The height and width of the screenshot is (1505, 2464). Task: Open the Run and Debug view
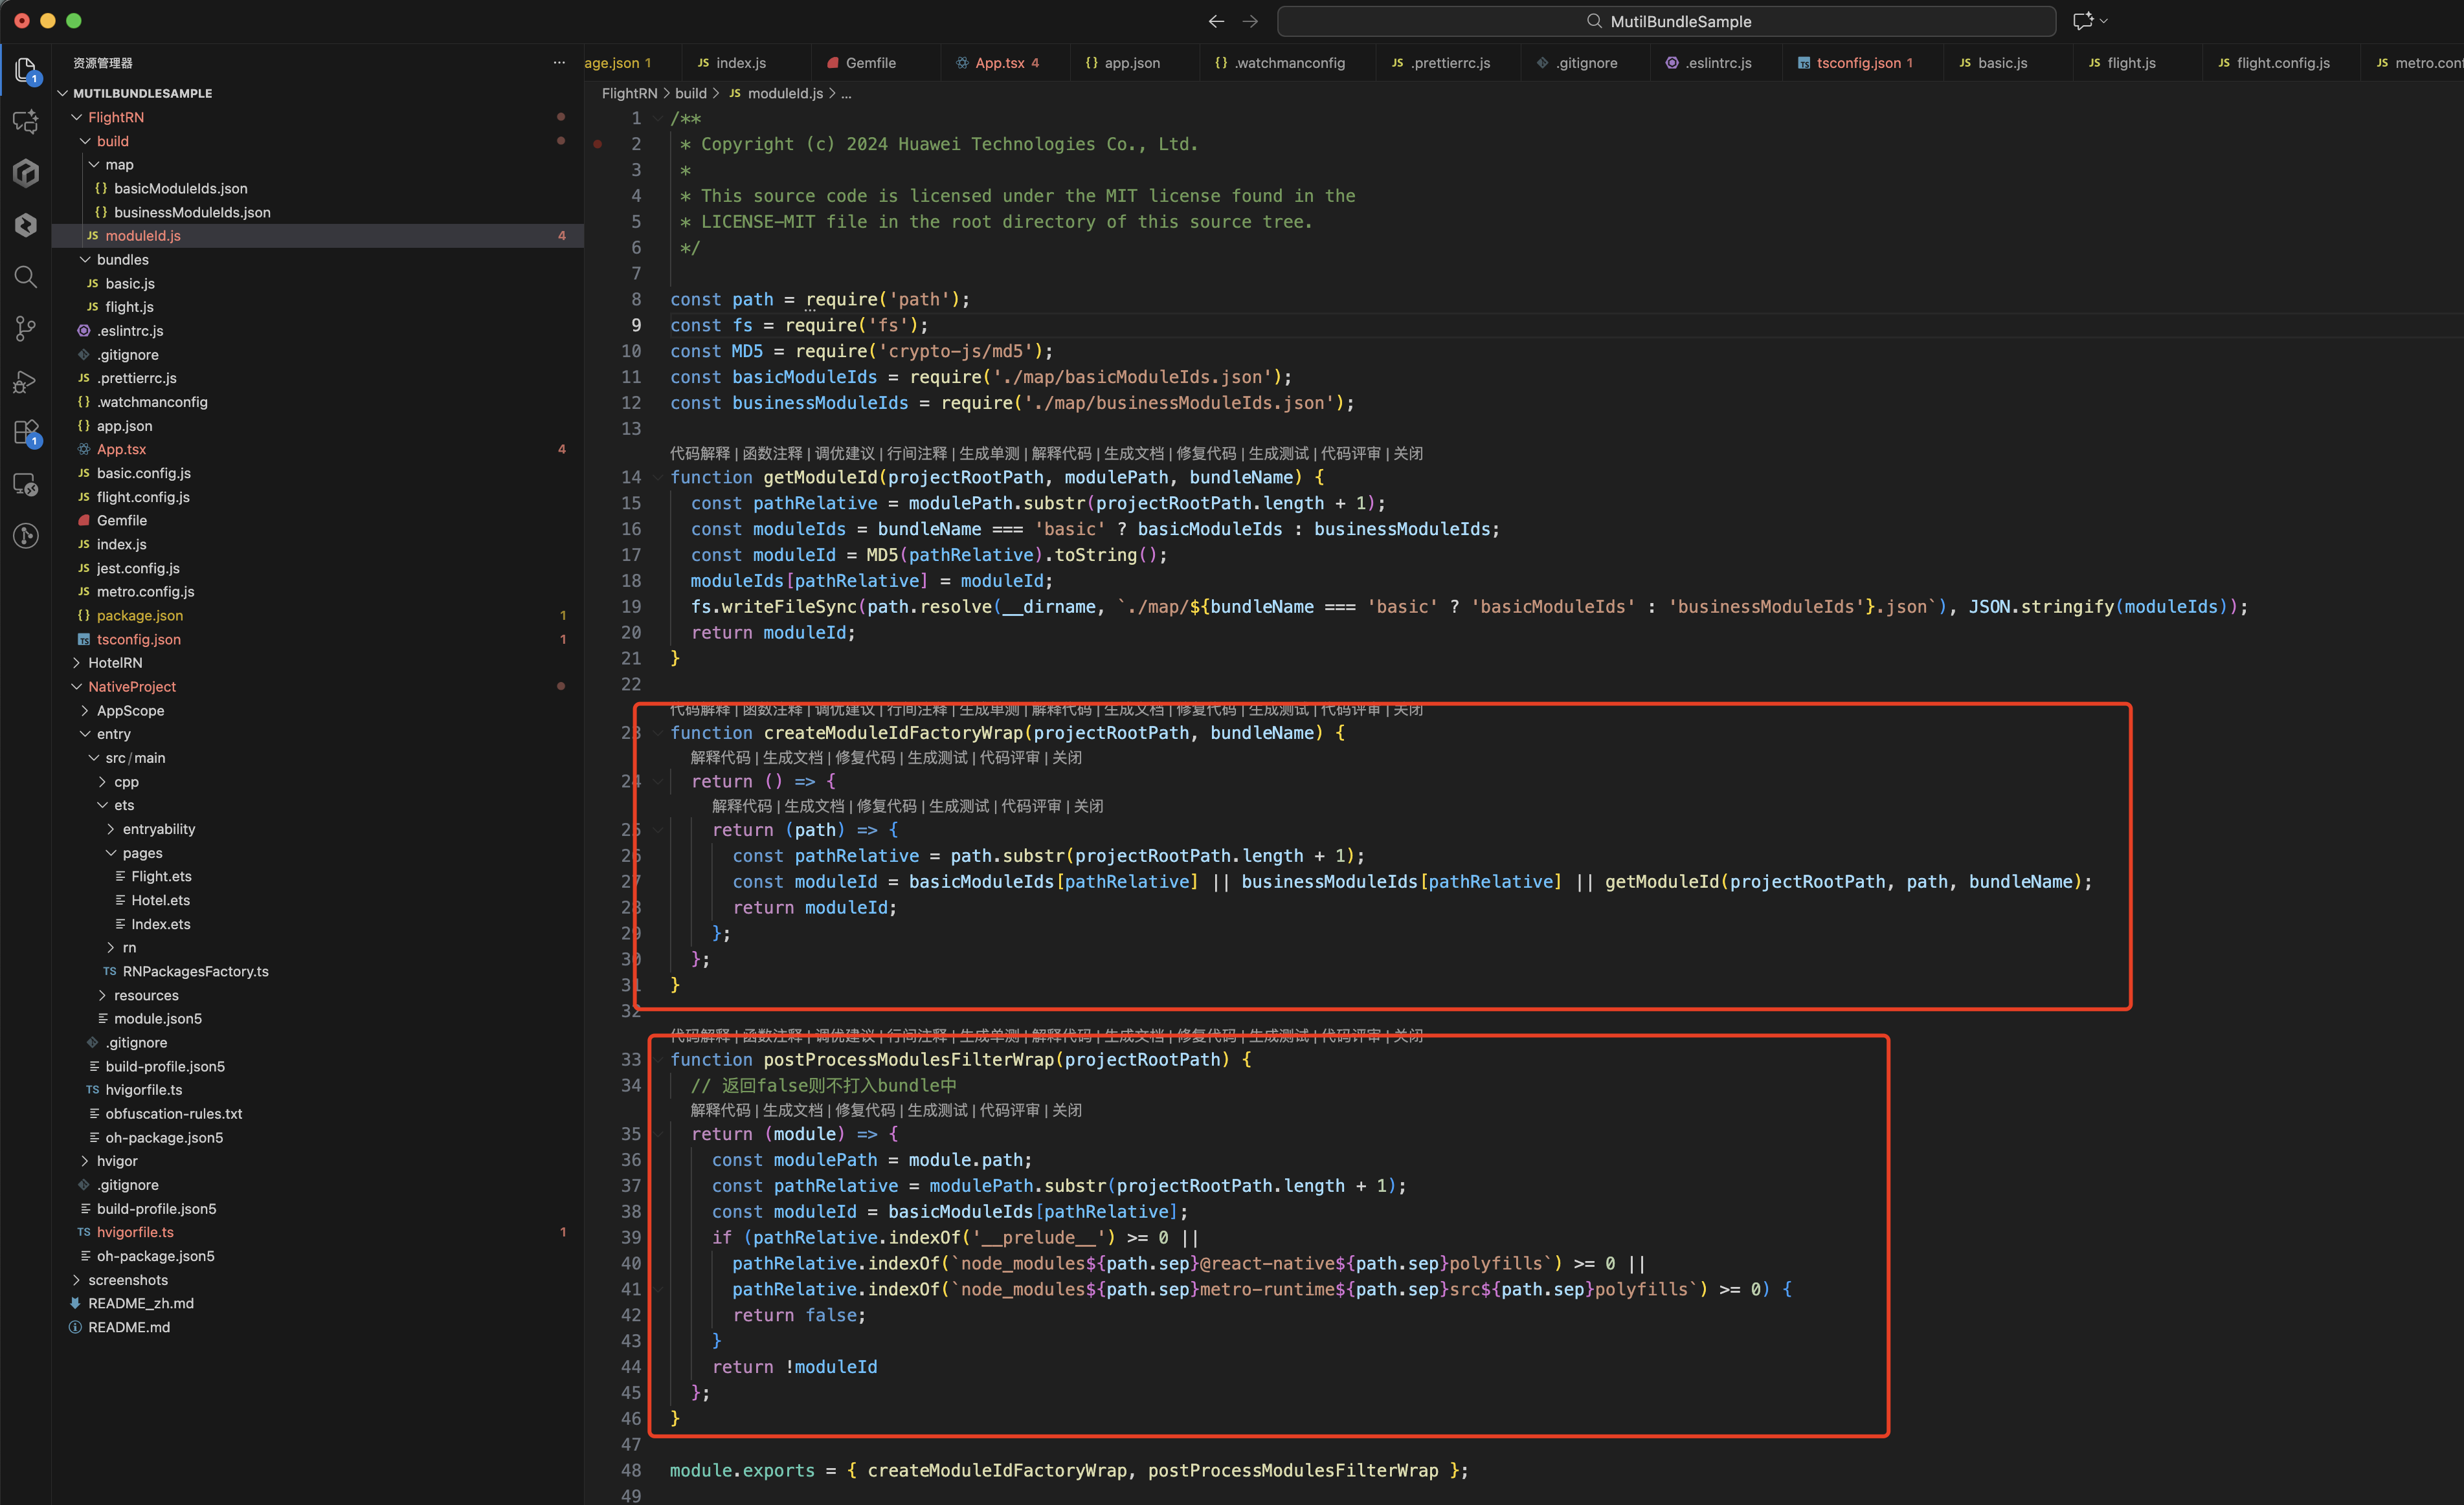26,380
